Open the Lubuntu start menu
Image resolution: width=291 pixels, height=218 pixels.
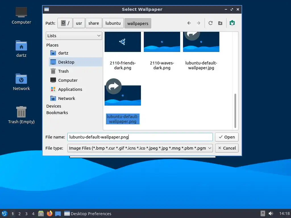pyautogui.click(x=5, y=213)
